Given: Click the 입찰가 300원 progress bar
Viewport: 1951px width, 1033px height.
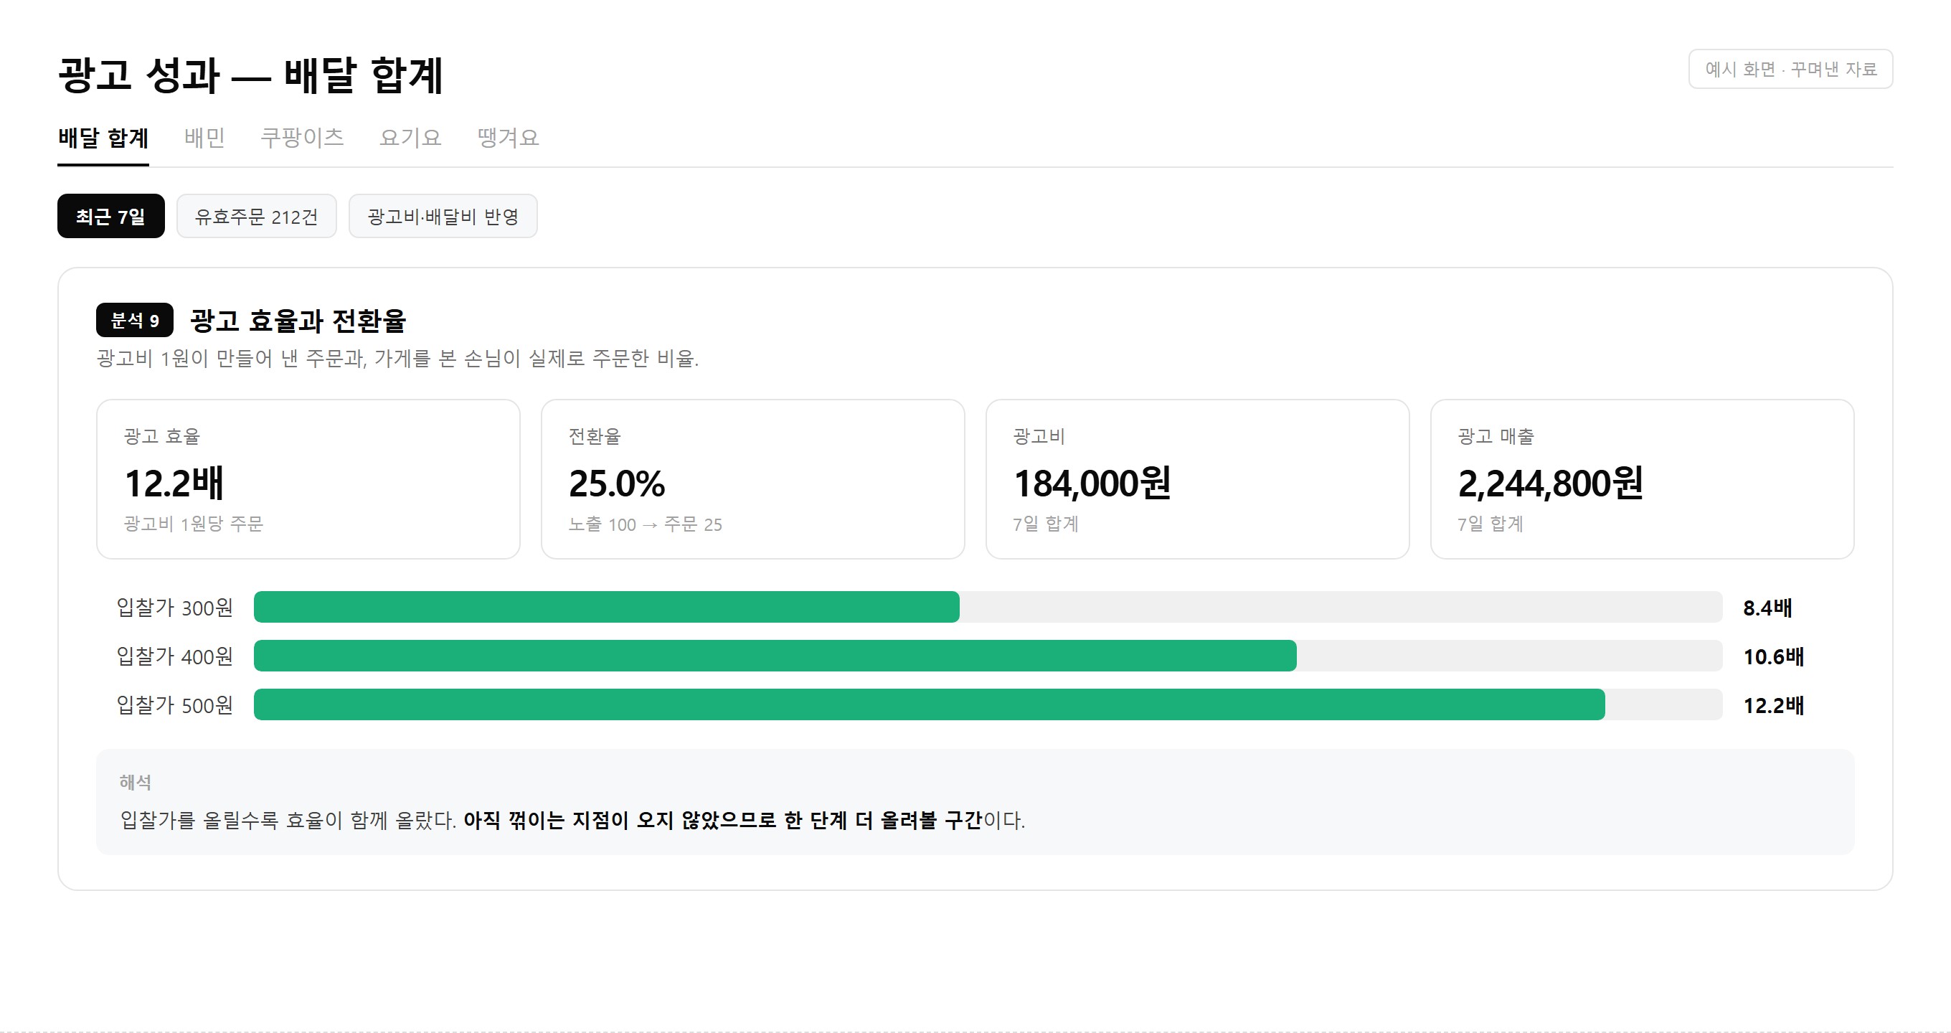Looking at the screenshot, I should (988, 608).
